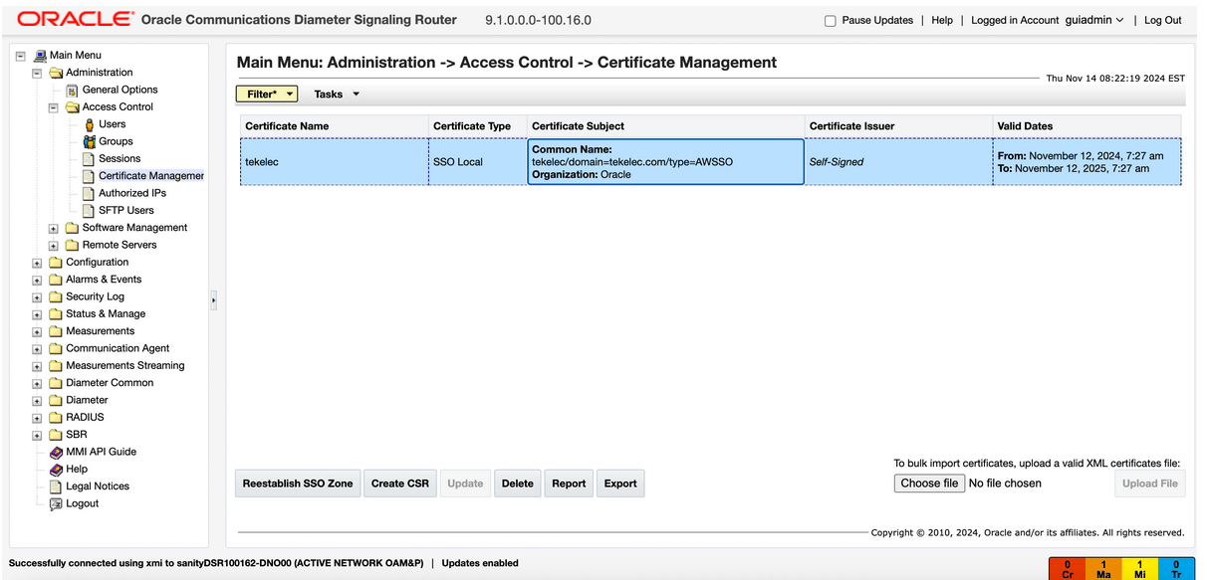Click the Configuration folder icon
Image resolution: width=1207 pixels, height=580 pixels.
pos(56,263)
